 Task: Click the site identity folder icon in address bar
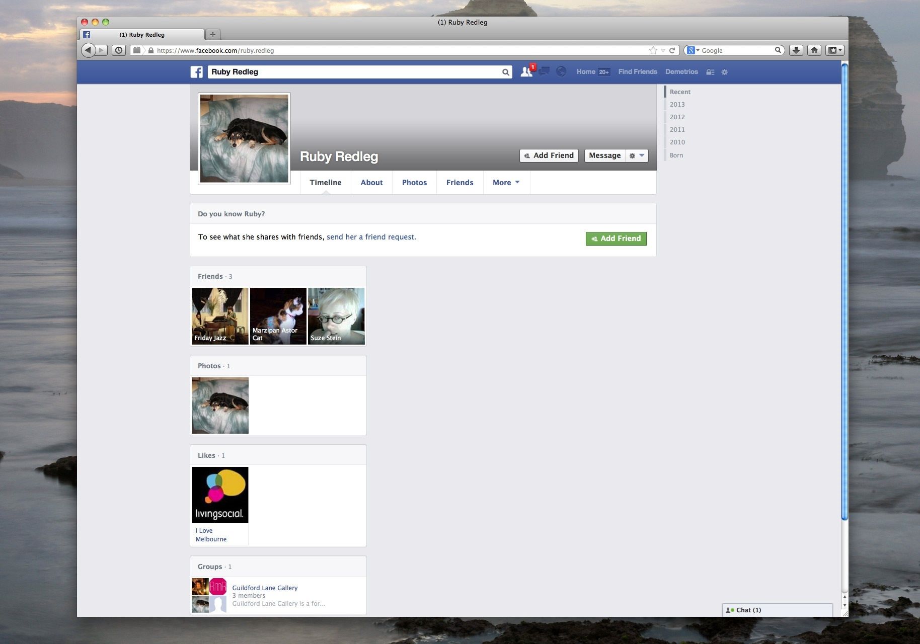(x=136, y=50)
